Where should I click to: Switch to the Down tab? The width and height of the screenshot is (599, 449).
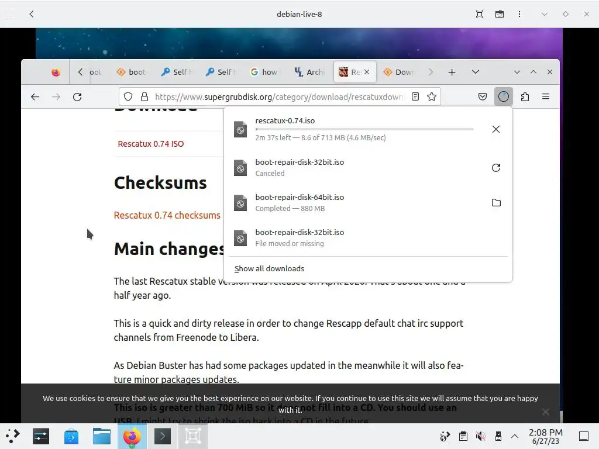tap(398, 72)
